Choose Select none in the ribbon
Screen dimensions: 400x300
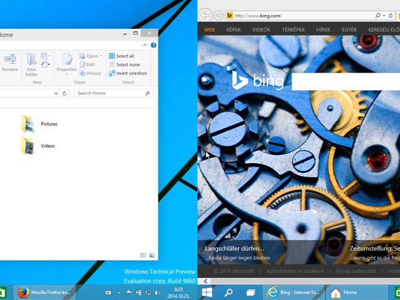pyautogui.click(x=125, y=65)
